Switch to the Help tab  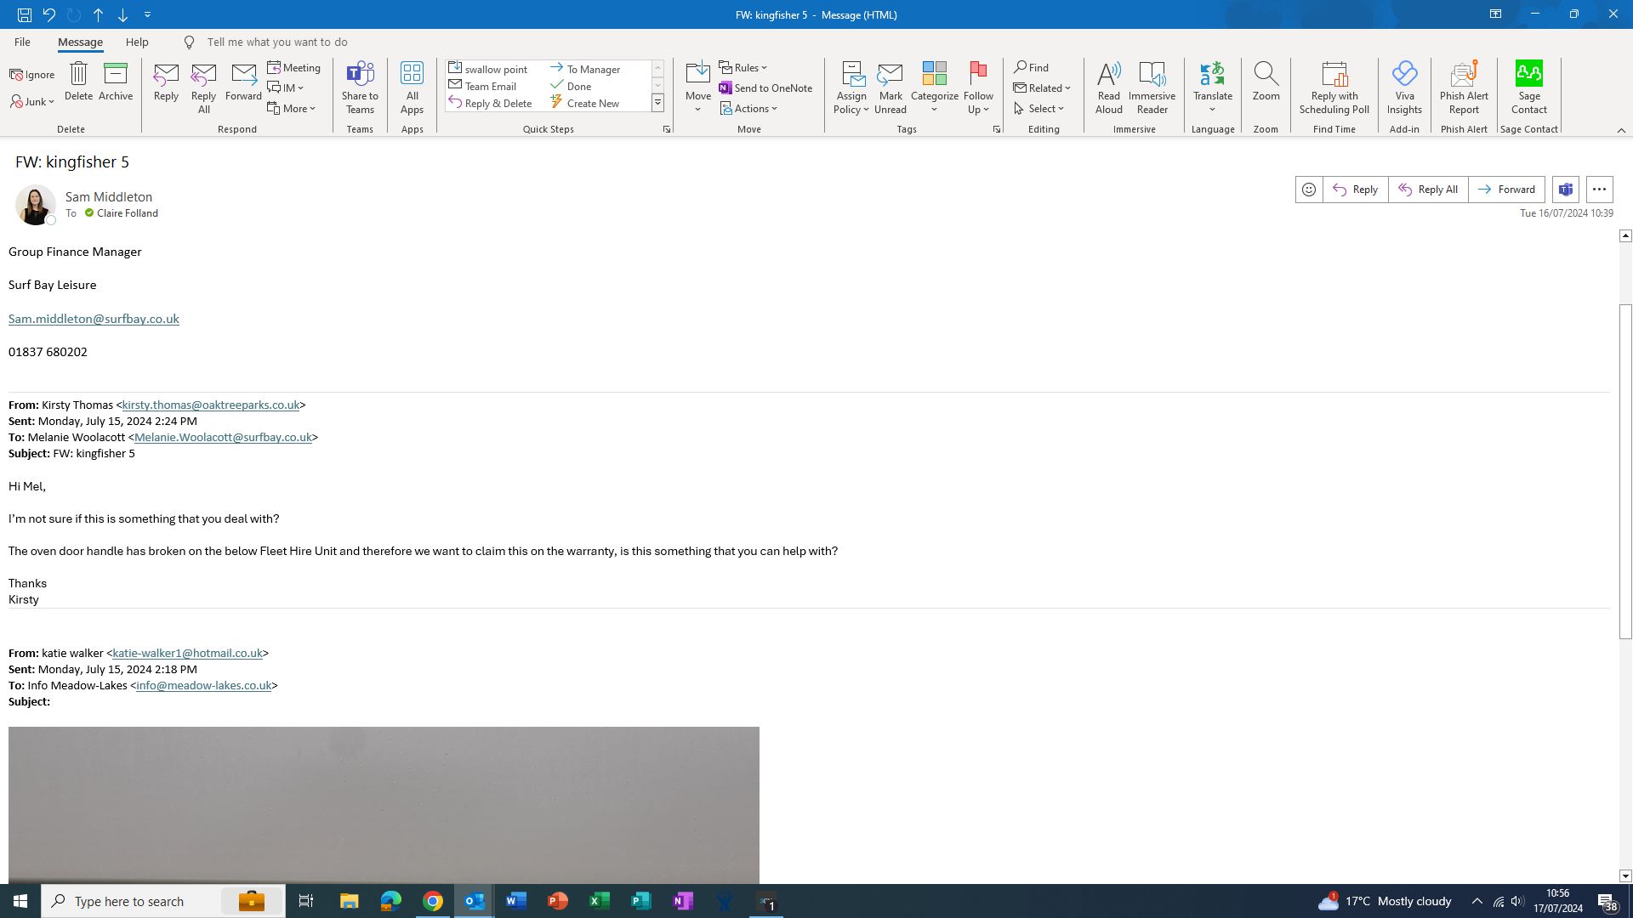[x=137, y=42]
